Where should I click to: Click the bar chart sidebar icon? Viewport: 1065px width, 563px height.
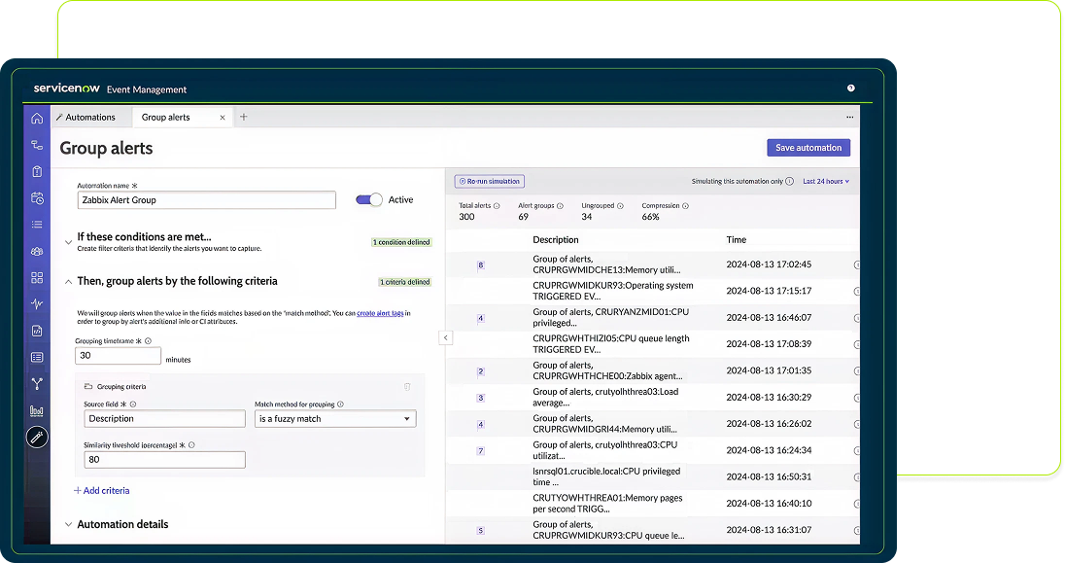pyautogui.click(x=37, y=410)
